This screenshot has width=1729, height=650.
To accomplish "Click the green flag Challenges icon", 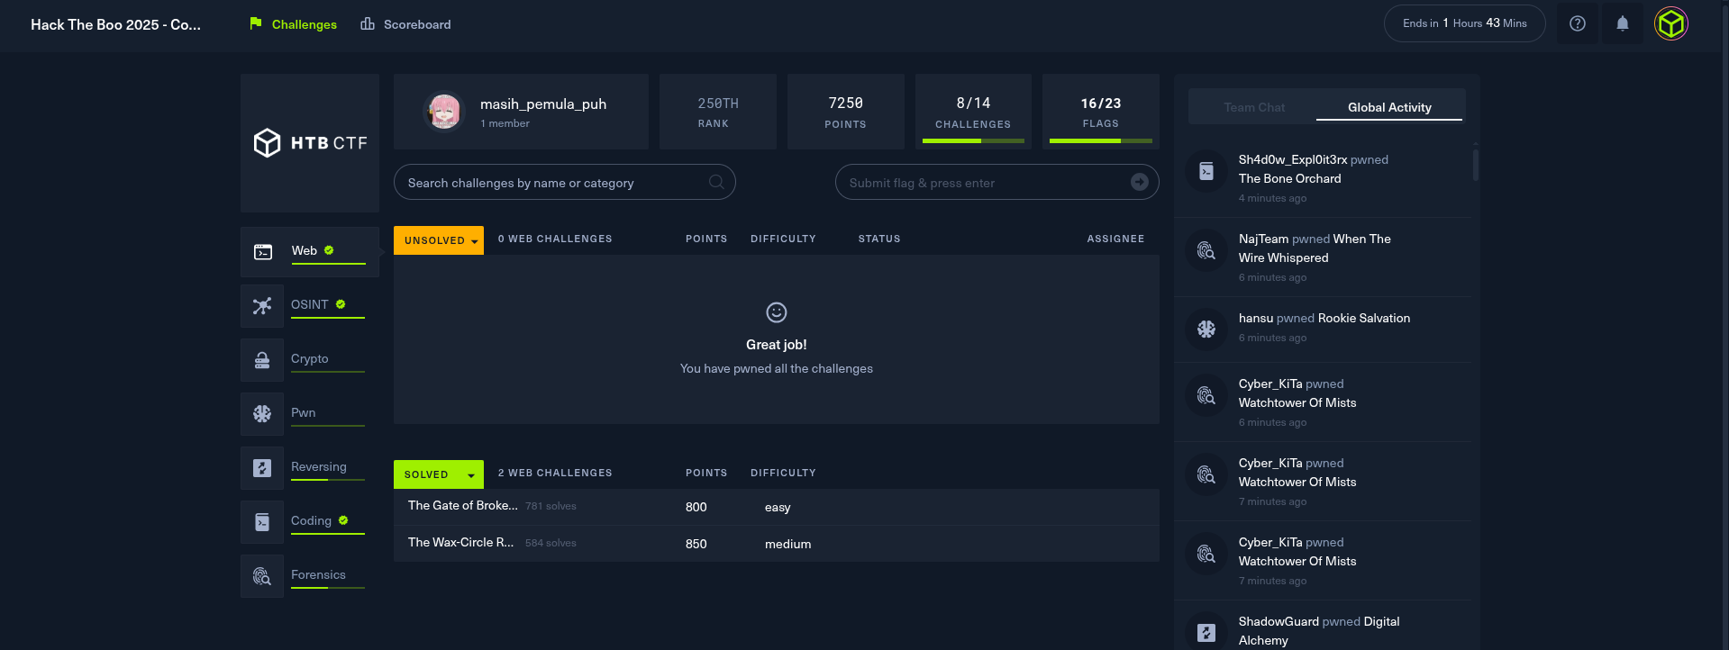I will coord(256,23).
